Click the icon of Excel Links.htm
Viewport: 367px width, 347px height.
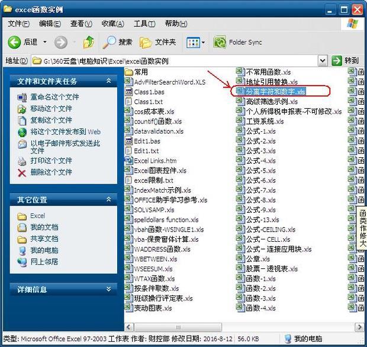coord(128,160)
